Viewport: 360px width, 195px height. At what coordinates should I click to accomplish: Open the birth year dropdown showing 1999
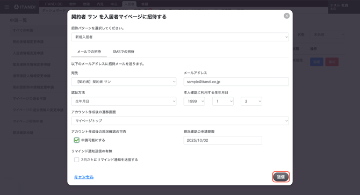pyautogui.click(x=194, y=101)
